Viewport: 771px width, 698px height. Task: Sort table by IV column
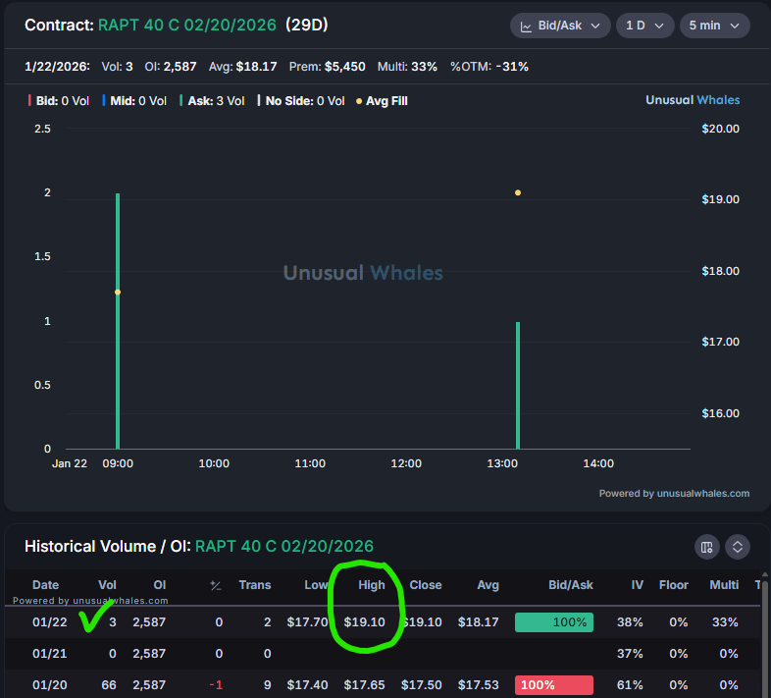click(638, 585)
